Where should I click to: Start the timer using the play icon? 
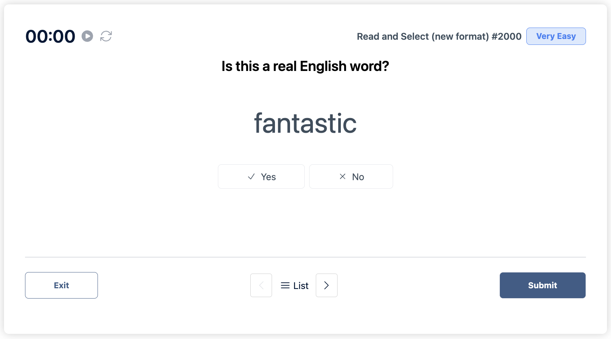click(87, 36)
